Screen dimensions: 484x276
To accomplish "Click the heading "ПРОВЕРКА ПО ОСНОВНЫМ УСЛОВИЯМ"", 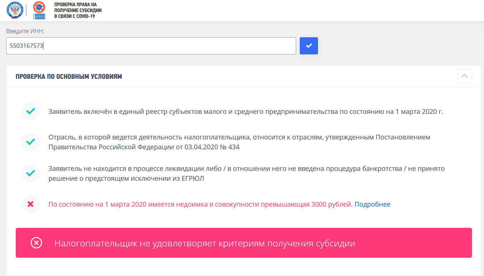I will click(69, 77).
